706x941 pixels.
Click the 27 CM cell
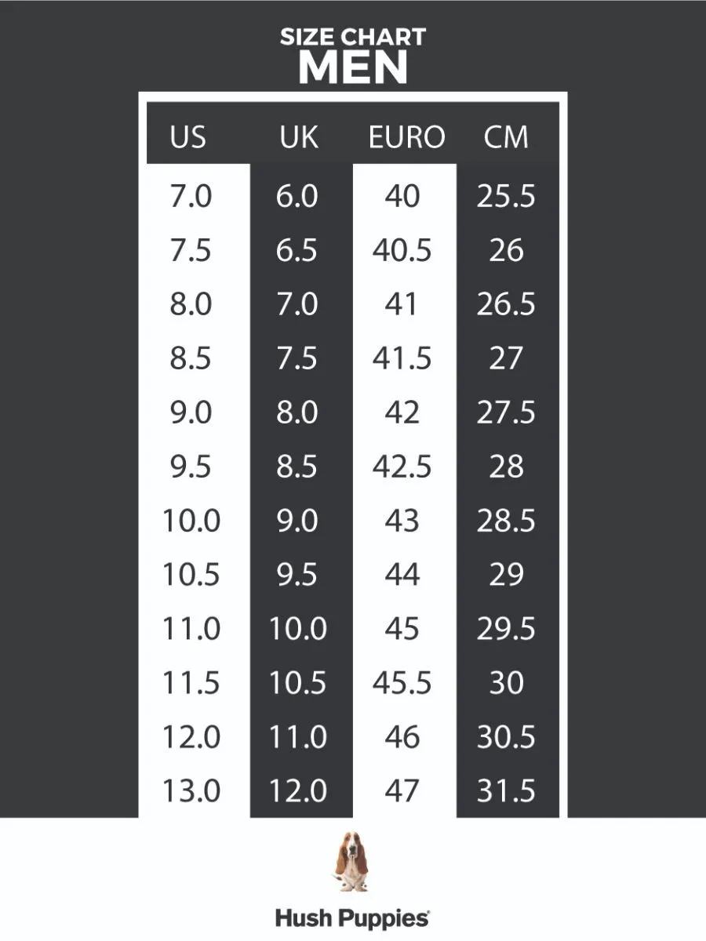(506, 358)
